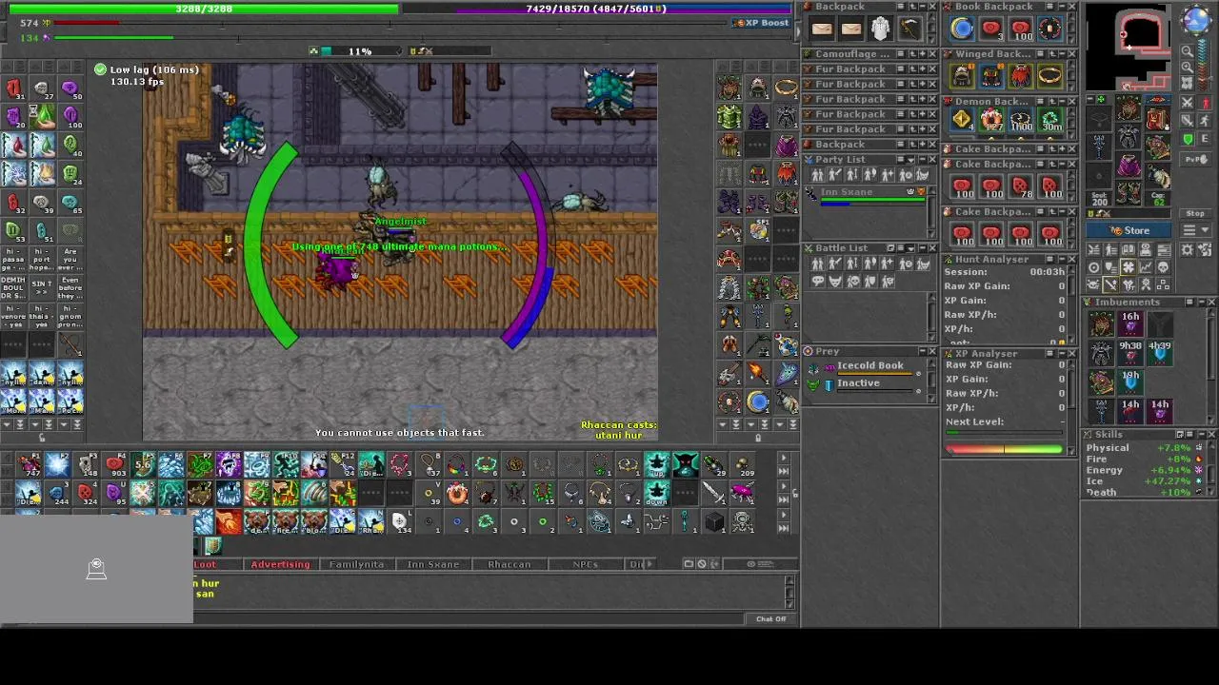Toggle the XP Boost button
The width and height of the screenshot is (1219, 685).
click(x=761, y=23)
